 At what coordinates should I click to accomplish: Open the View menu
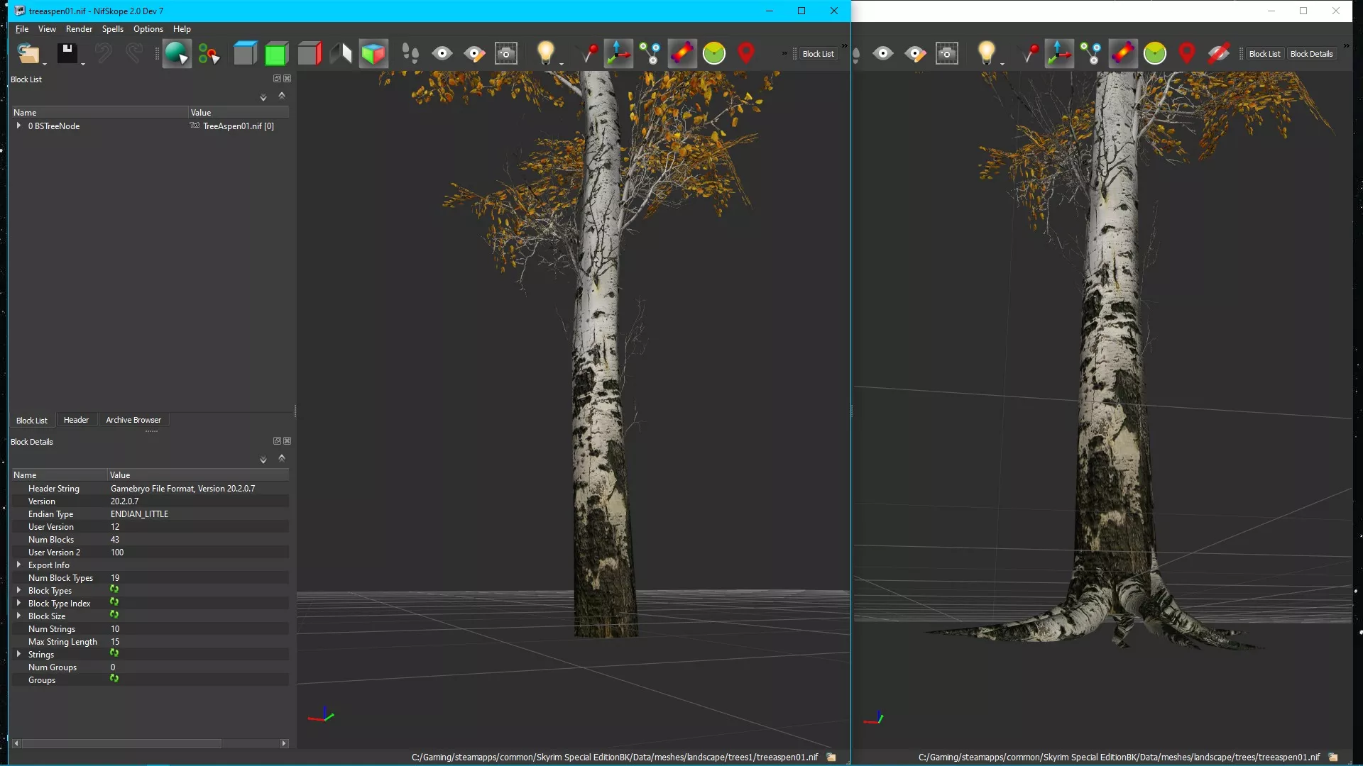47,29
